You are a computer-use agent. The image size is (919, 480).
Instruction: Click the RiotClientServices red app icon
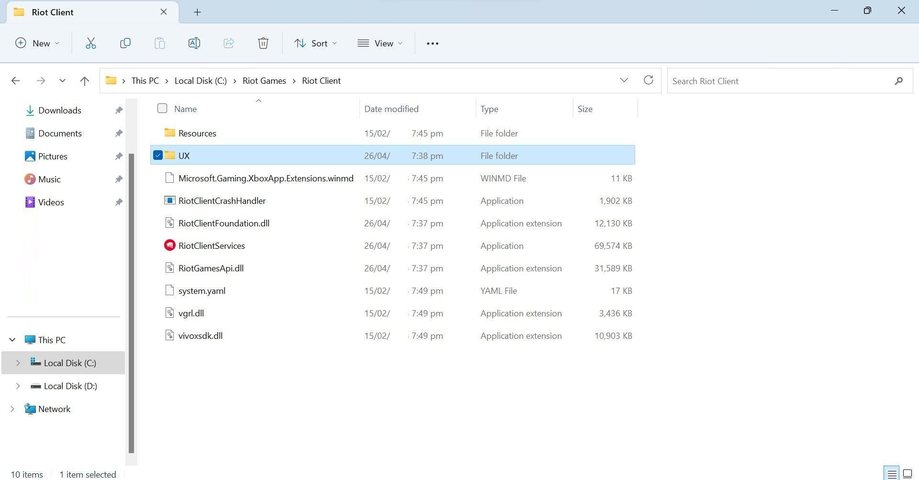169,245
